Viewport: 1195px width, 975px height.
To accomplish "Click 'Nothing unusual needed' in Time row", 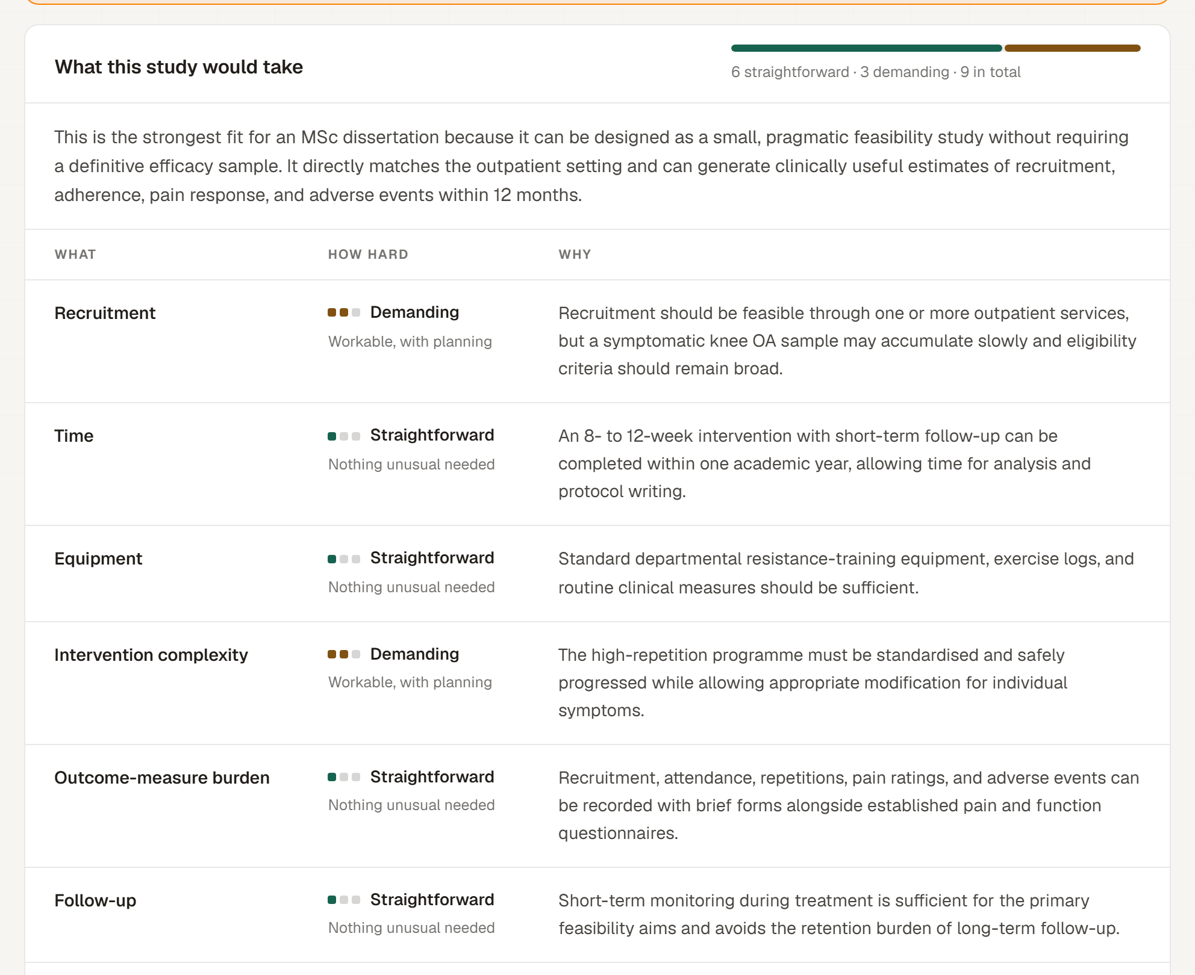I will [x=411, y=464].
